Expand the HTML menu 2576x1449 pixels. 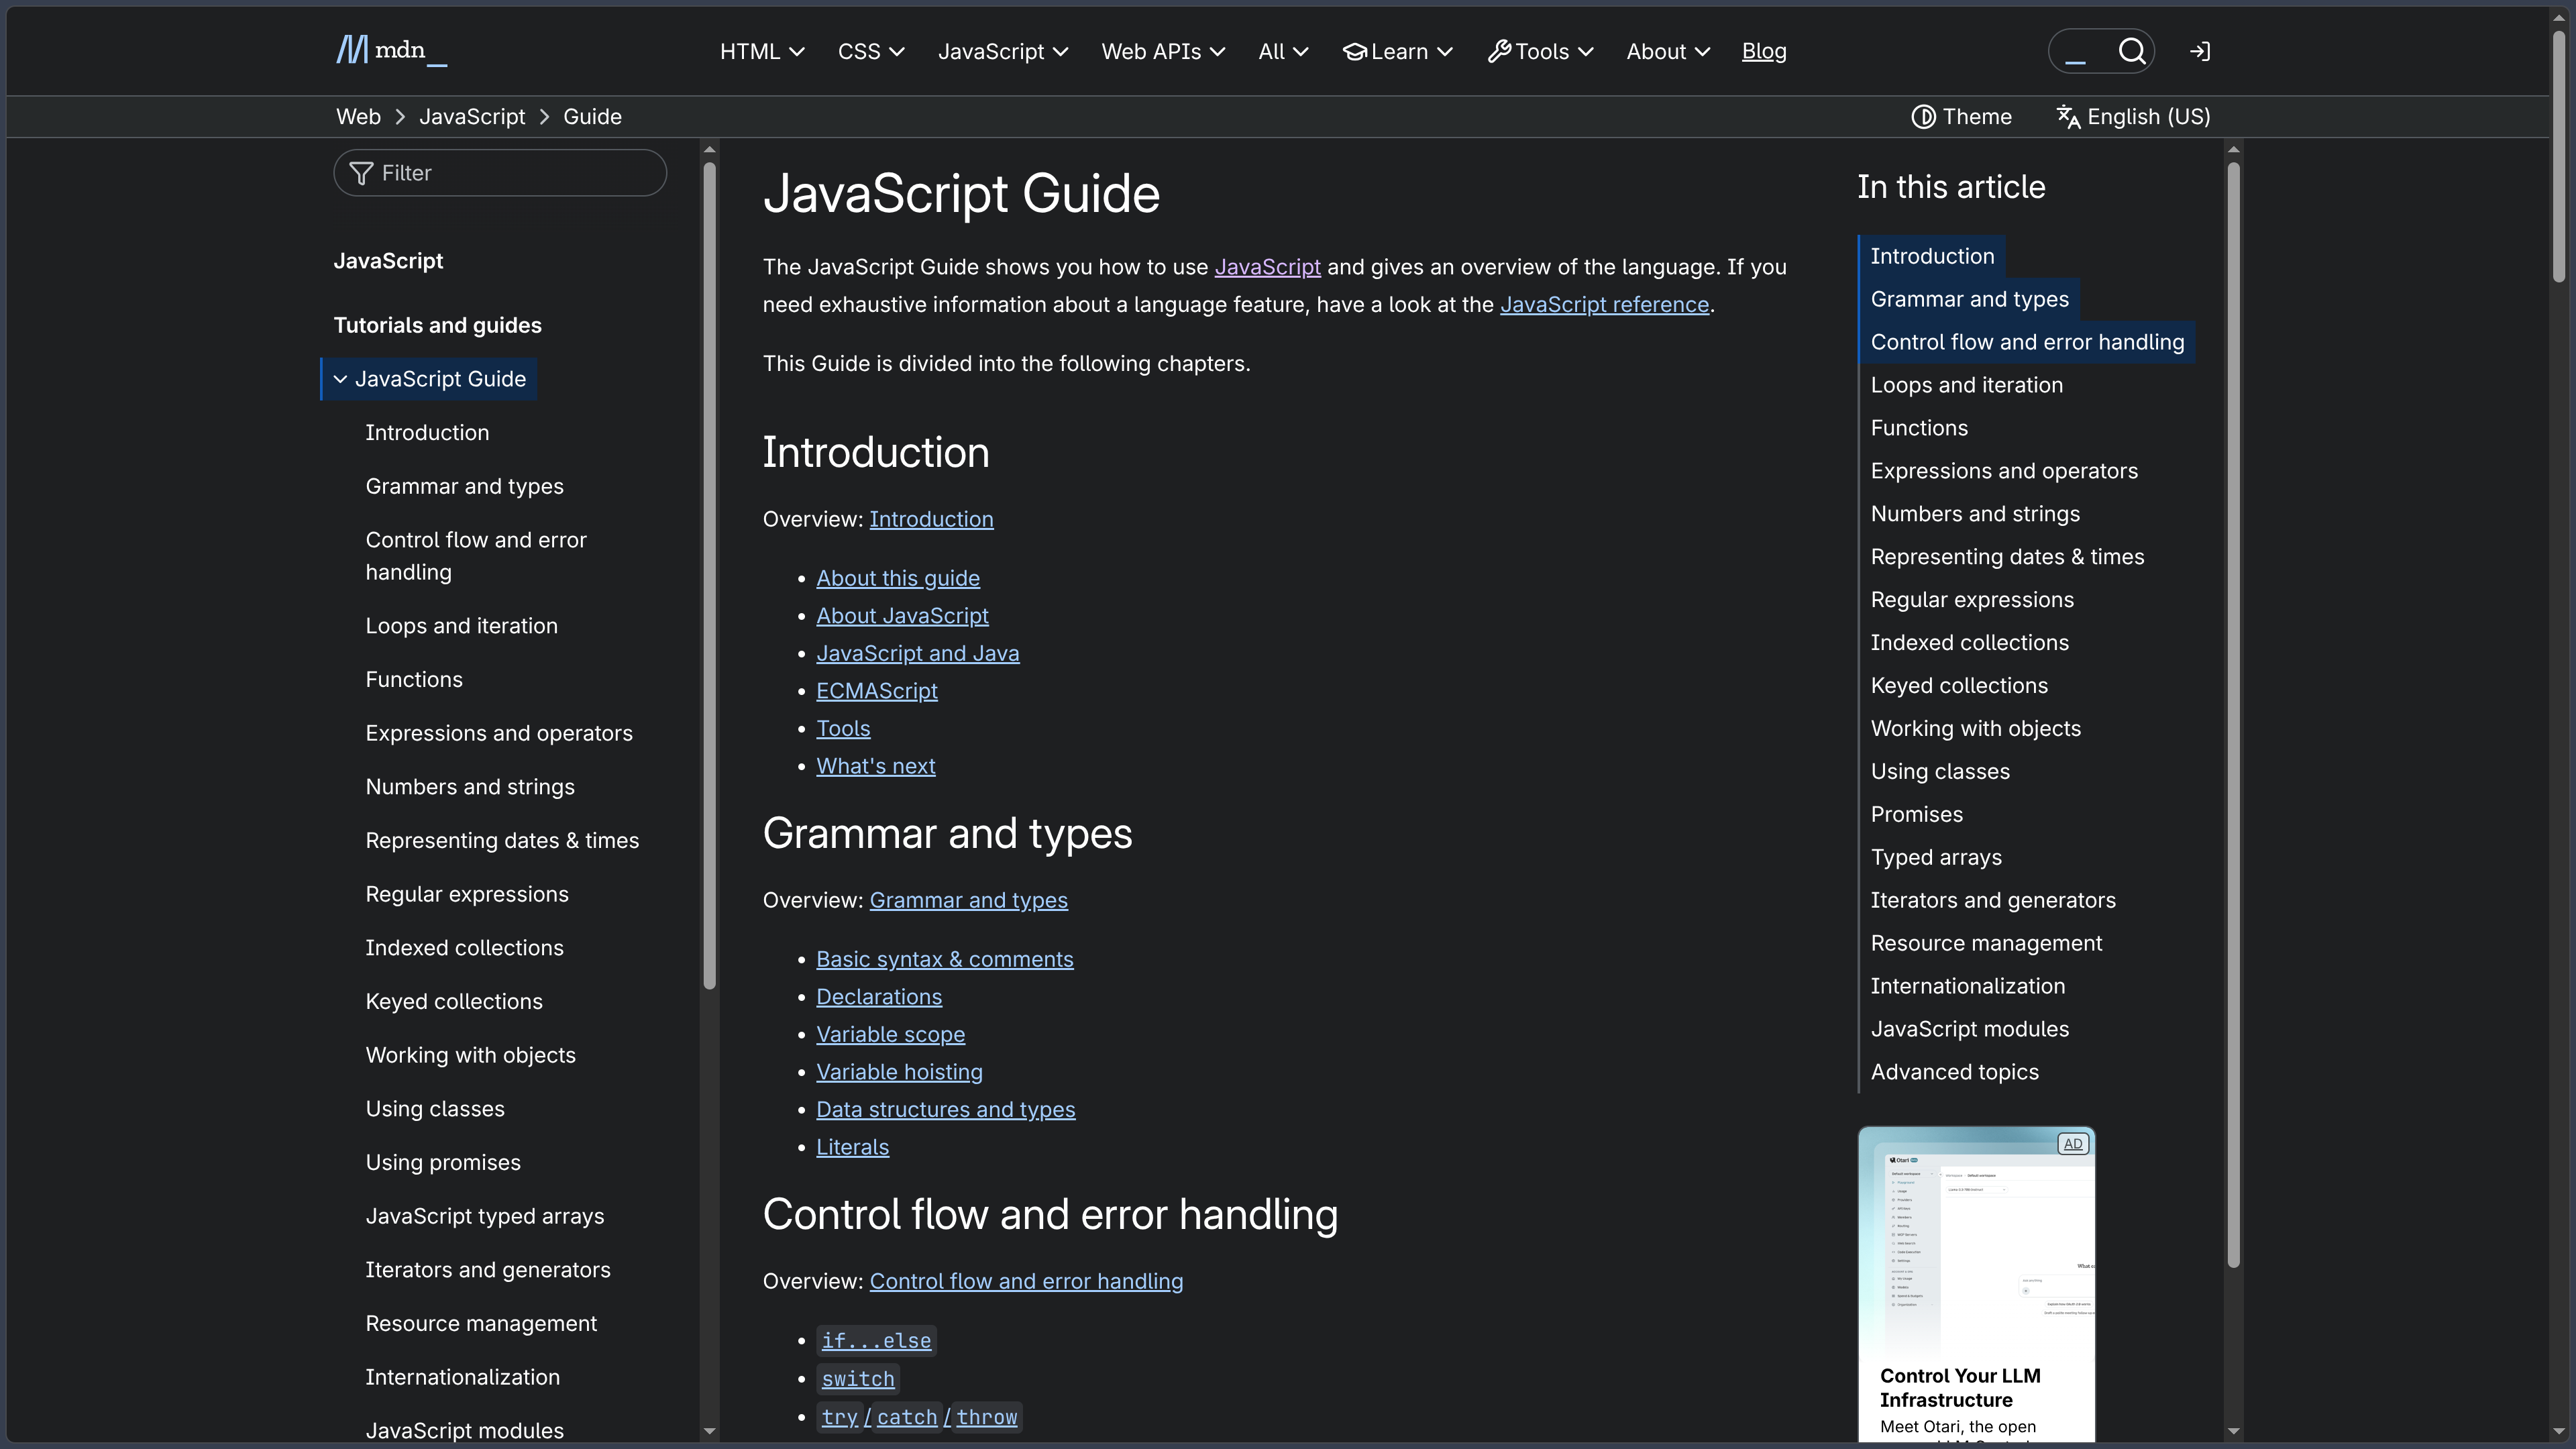click(762, 51)
